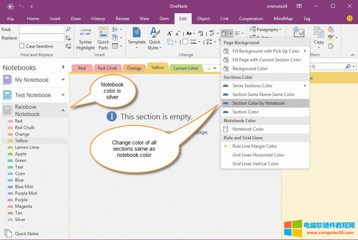Open Quick Styles gallery

point(155,34)
